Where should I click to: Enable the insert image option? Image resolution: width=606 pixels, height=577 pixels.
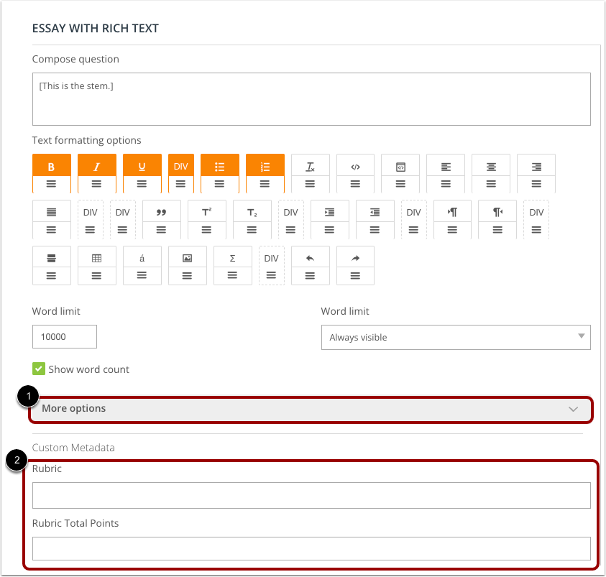click(x=187, y=257)
